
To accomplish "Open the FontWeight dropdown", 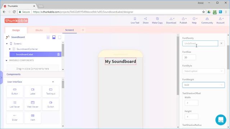I will point(203,85).
